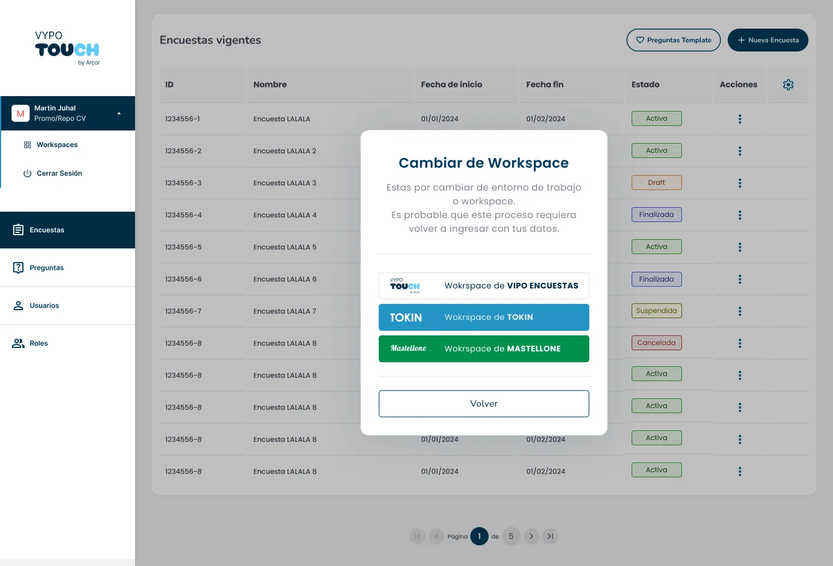
Task: Collapse the Martin Juhal user menu
Action: click(x=119, y=113)
